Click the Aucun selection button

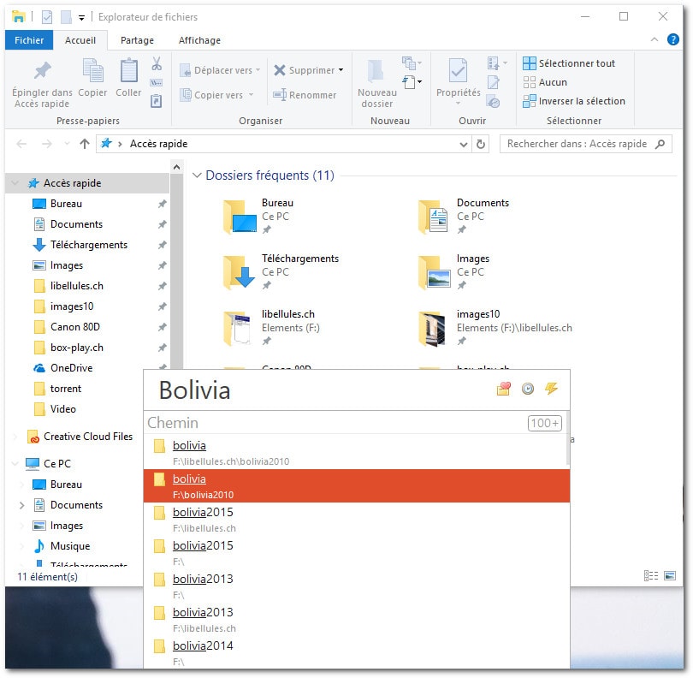tap(545, 82)
